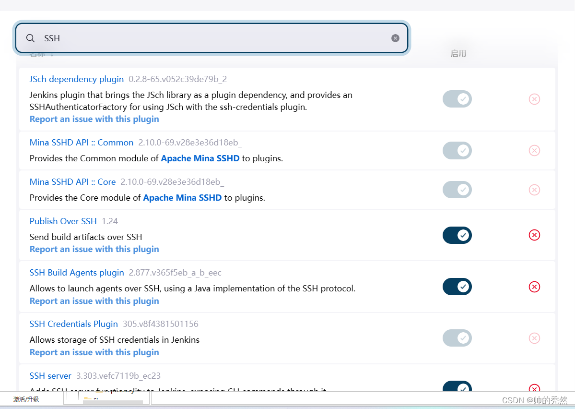Viewport: 575px width, 409px height.
Task: Toggle the SSH server plugin switch
Action: click(457, 386)
